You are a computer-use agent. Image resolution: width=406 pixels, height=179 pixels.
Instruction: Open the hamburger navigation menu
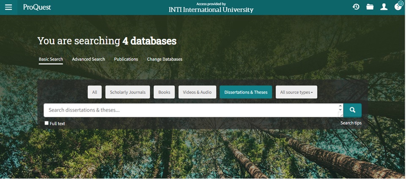point(8,7)
